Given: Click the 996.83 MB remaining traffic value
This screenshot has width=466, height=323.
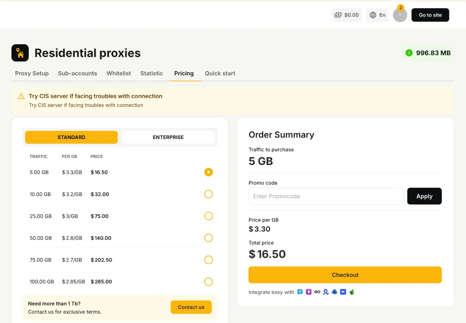Looking at the screenshot, I should click(x=433, y=53).
